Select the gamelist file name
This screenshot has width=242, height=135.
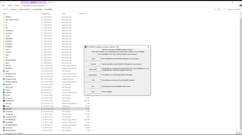[x=8, y=85]
